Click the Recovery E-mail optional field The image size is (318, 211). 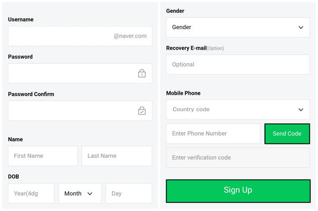coord(238,64)
